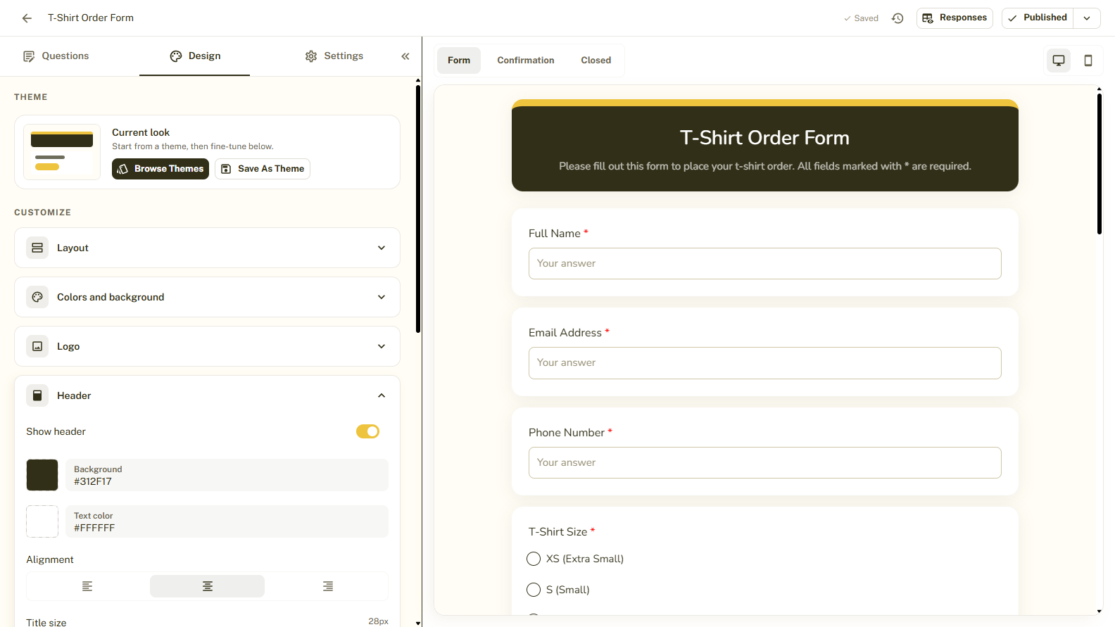Click the T-Shirt Order Form preview title
The height and width of the screenshot is (627, 1115).
pyautogui.click(x=764, y=138)
